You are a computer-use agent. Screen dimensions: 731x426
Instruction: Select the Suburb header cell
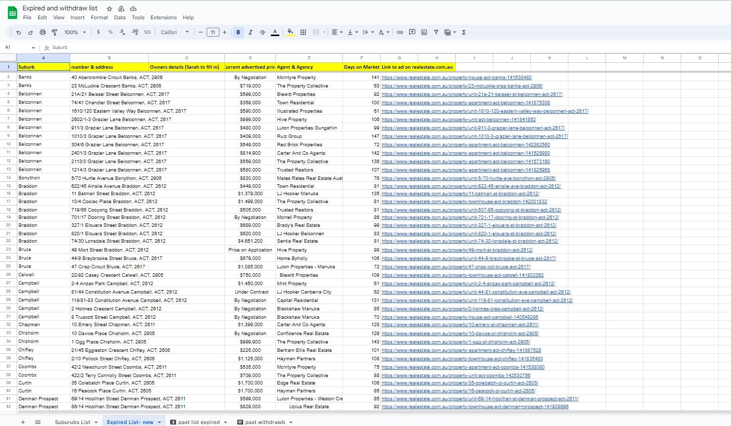(x=43, y=67)
